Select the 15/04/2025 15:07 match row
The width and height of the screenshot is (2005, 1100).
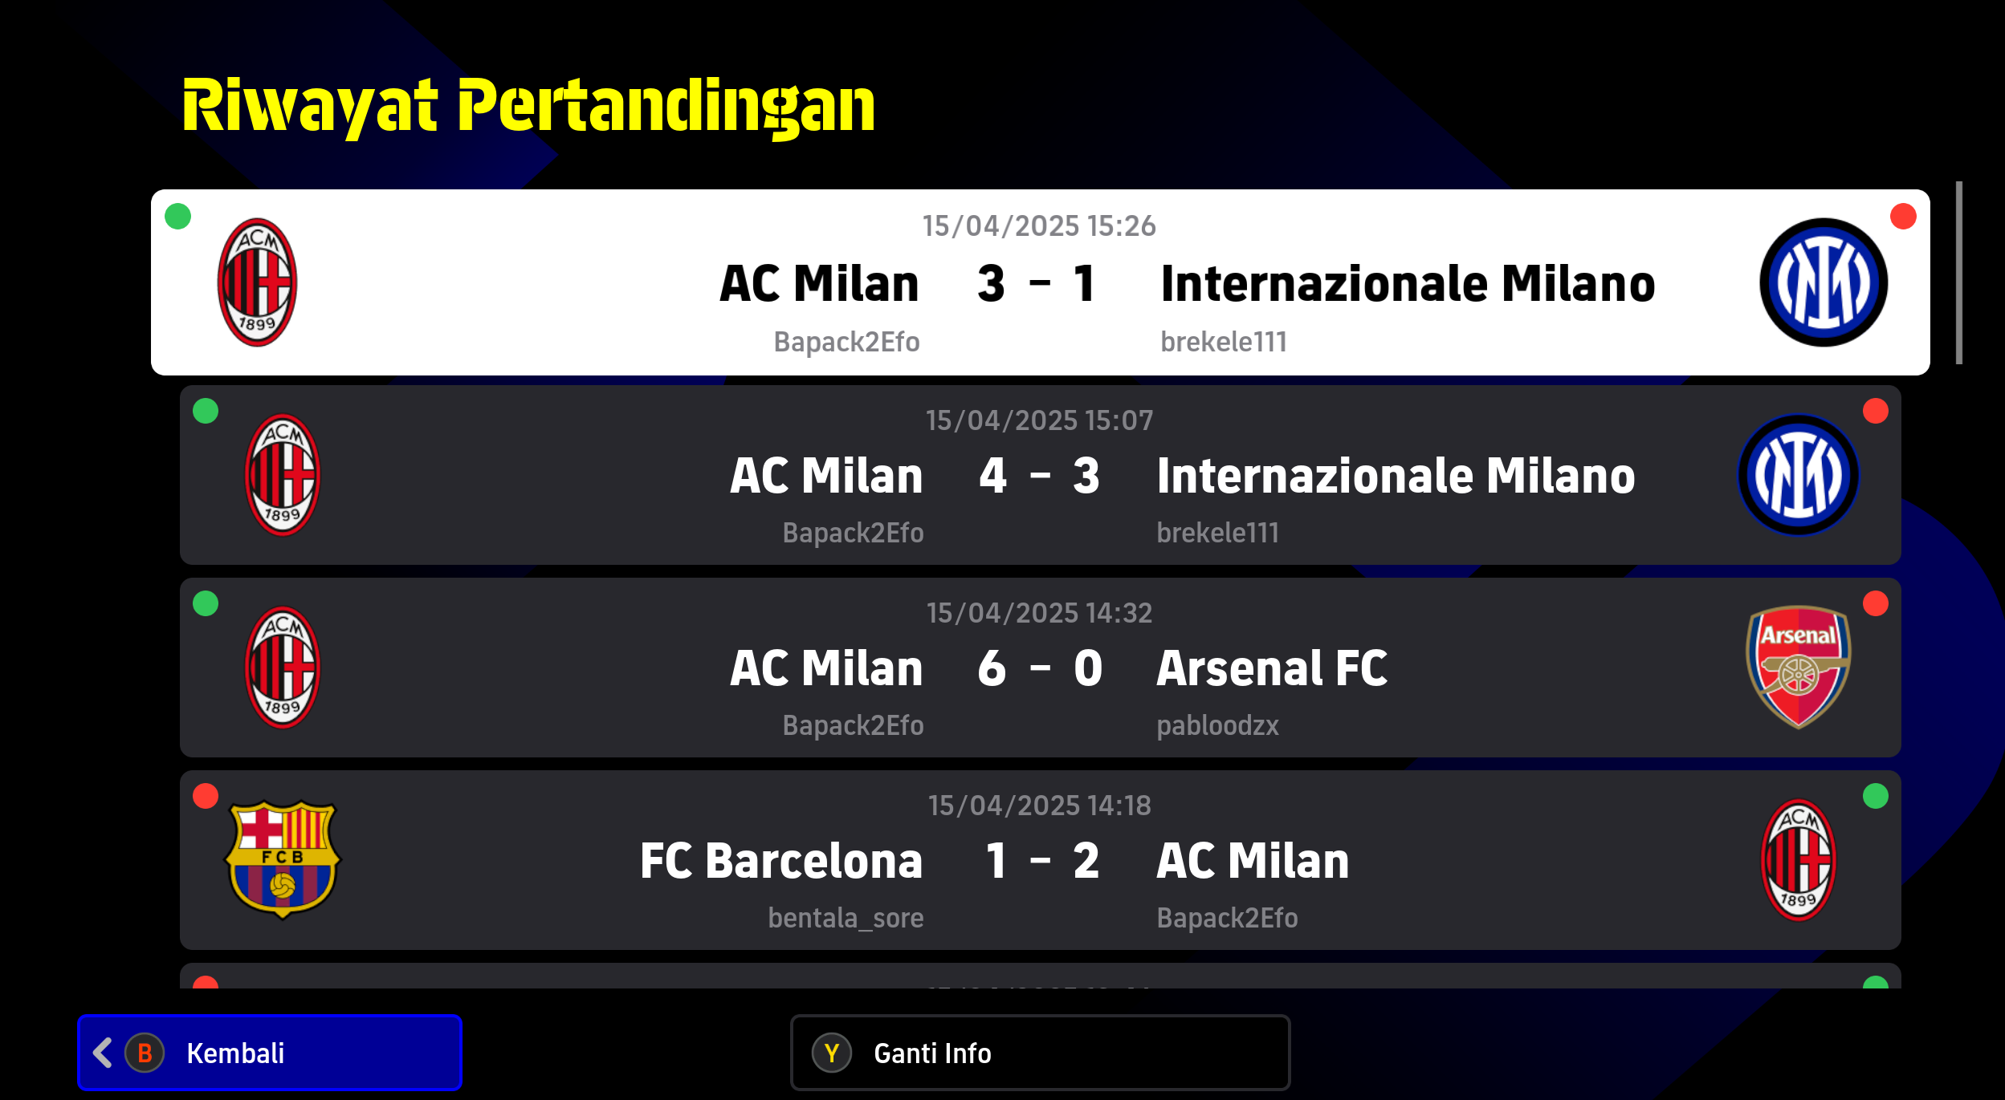click(1041, 475)
